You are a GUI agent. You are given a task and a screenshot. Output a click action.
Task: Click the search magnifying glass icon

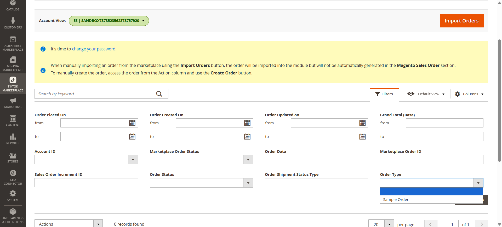[x=159, y=94]
